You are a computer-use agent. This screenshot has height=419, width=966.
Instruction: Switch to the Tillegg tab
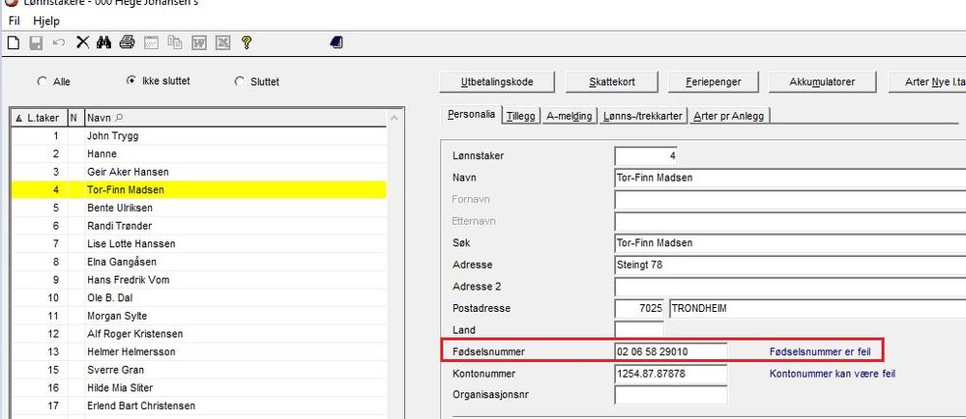(522, 116)
